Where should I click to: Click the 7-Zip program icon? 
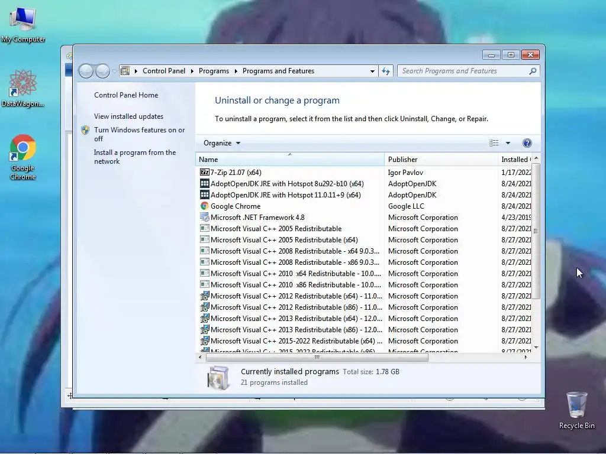pos(204,172)
